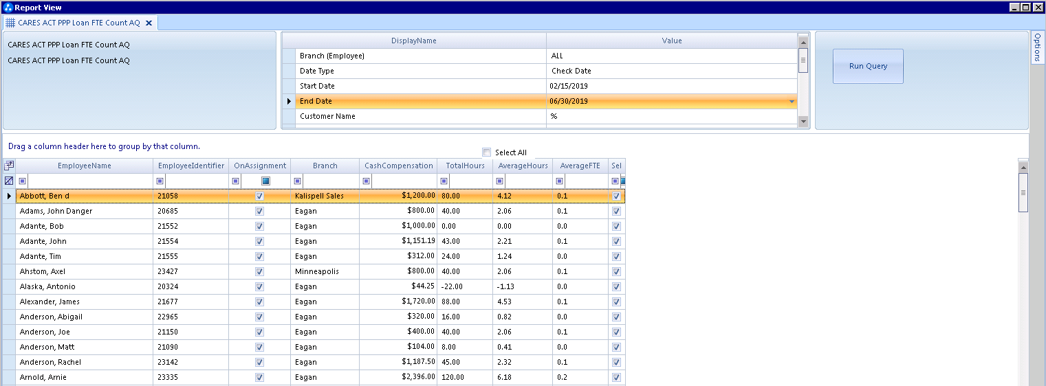Click the Value parameter column header
The image size is (1046, 386).
pos(672,41)
